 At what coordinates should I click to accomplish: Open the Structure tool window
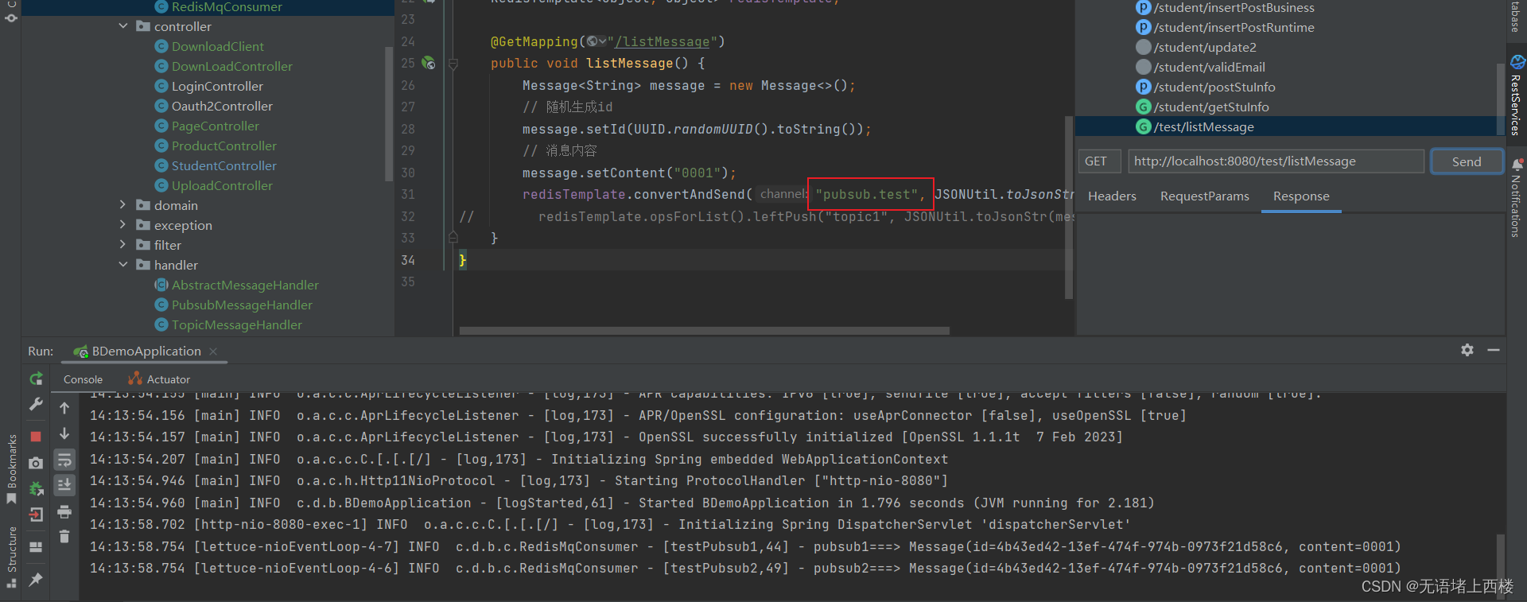pyautogui.click(x=11, y=557)
